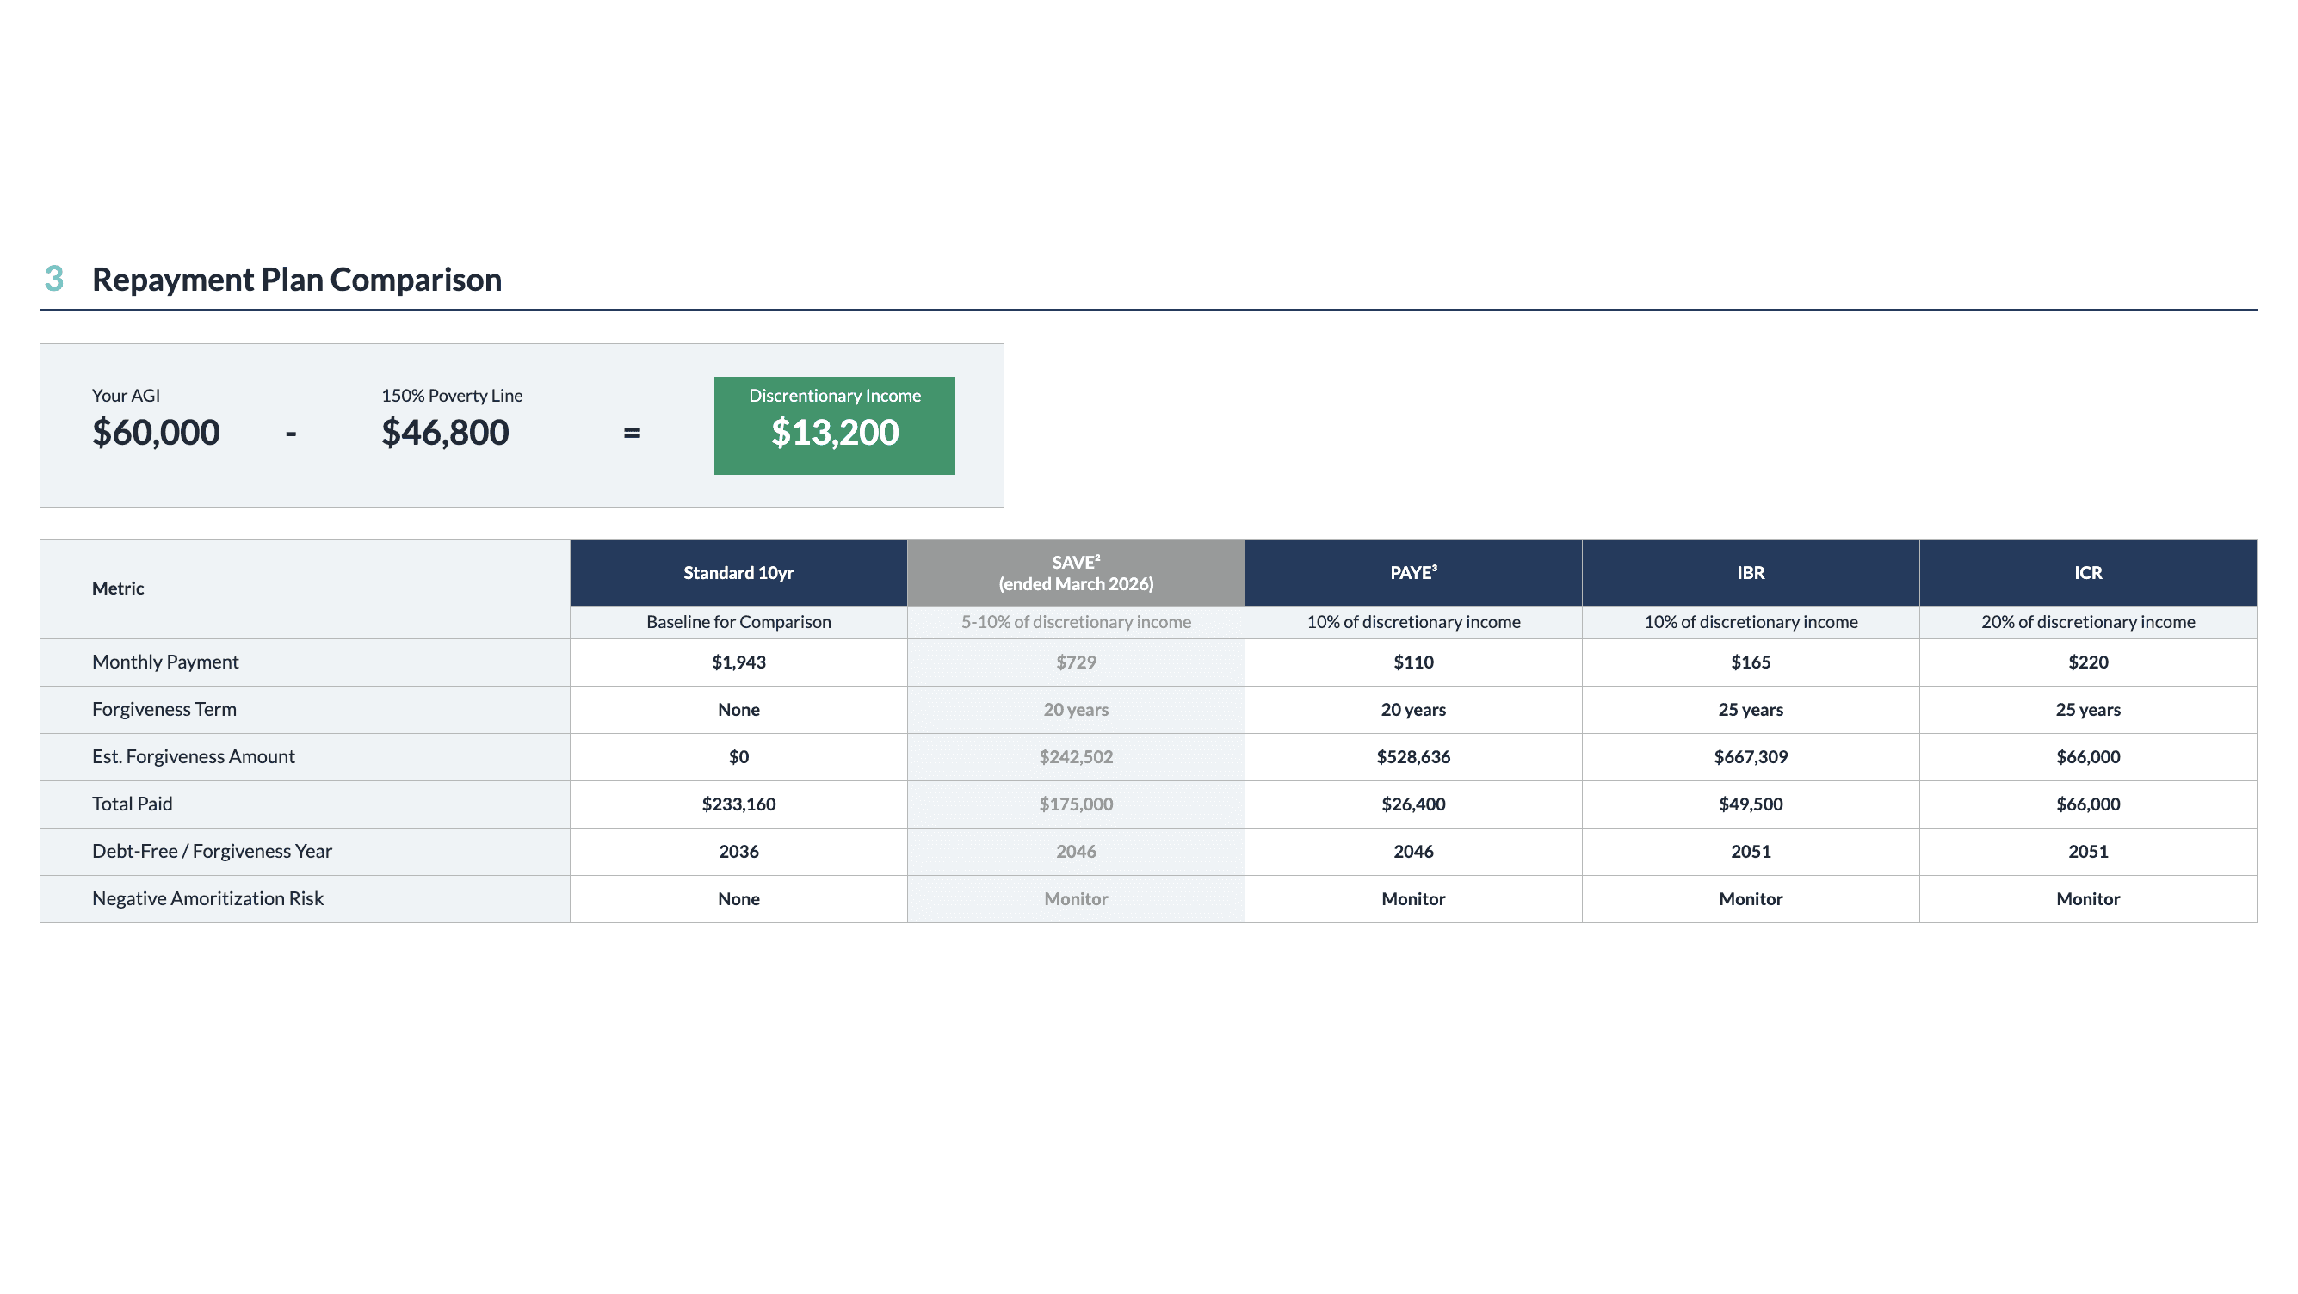Select the IBR column header

click(1751, 572)
